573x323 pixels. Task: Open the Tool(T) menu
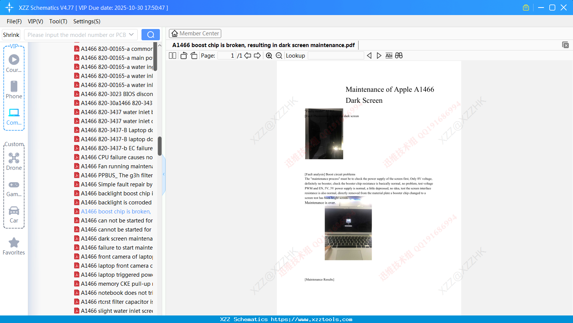(x=58, y=21)
